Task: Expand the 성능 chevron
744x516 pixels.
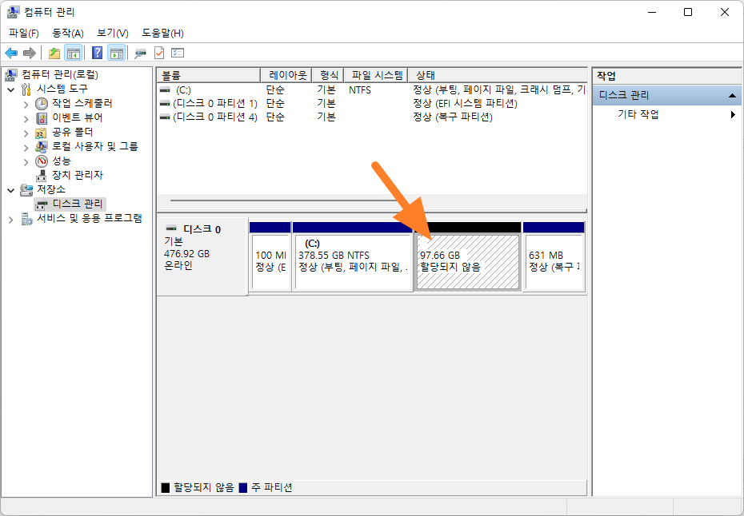Action: [26, 161]
